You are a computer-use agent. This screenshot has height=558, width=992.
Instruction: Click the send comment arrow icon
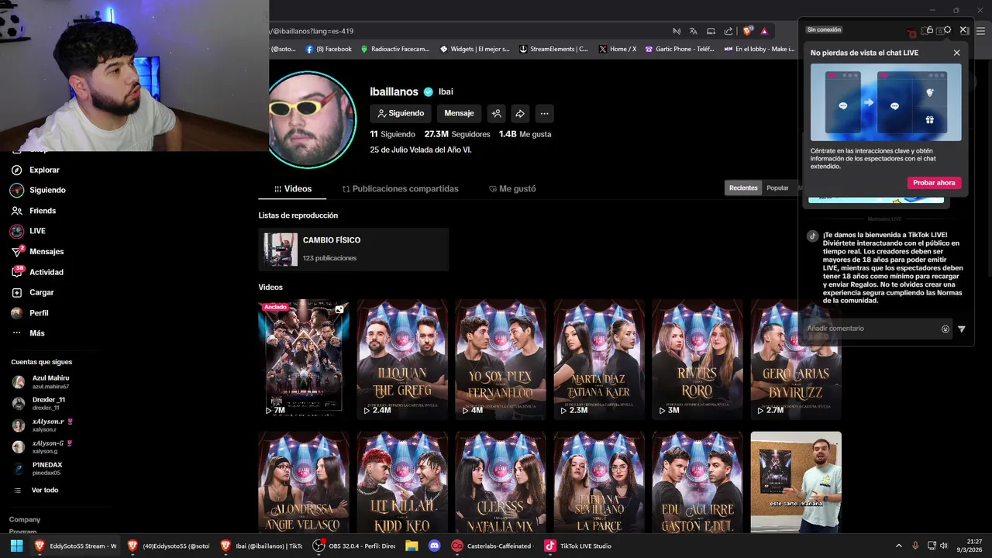pyautogui.click(x=962, y=329)
